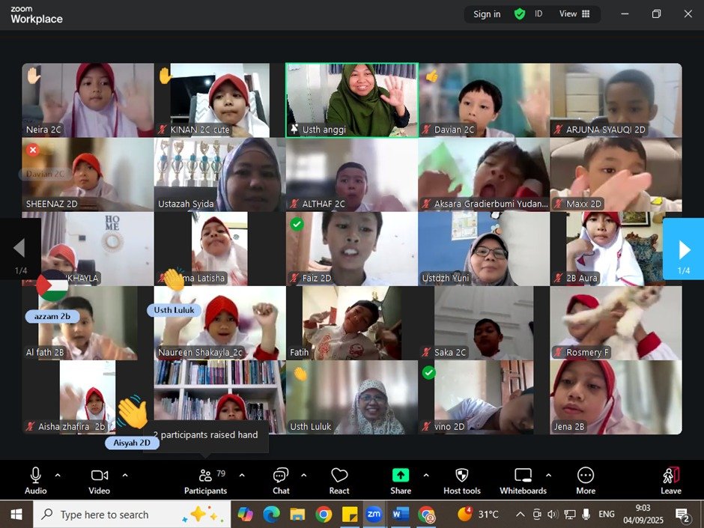
Task: Click the green encryption shield icon
Action: [x=519, y=14]
